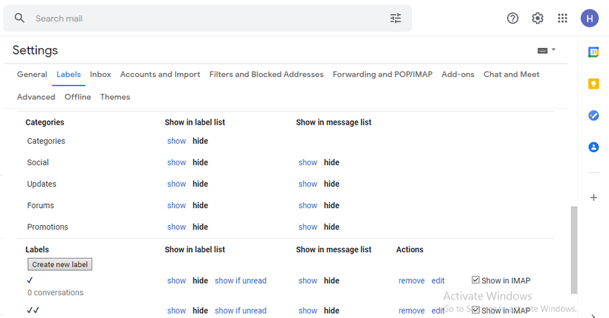Screen dimensions: 609x318
Task: Show Categories in label list
Action: click(176, 141)
